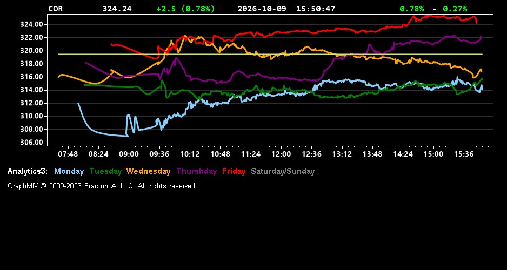Click the end of the purple Thursday line

481,37
